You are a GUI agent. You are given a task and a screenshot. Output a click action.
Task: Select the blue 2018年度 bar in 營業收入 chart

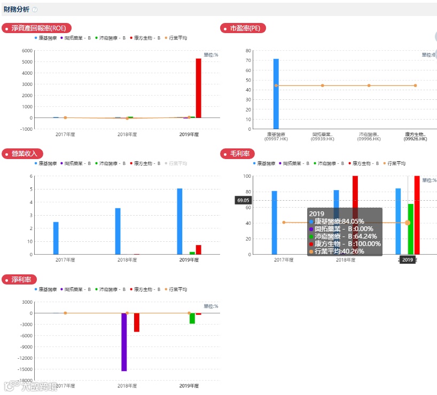coord(118,231)
